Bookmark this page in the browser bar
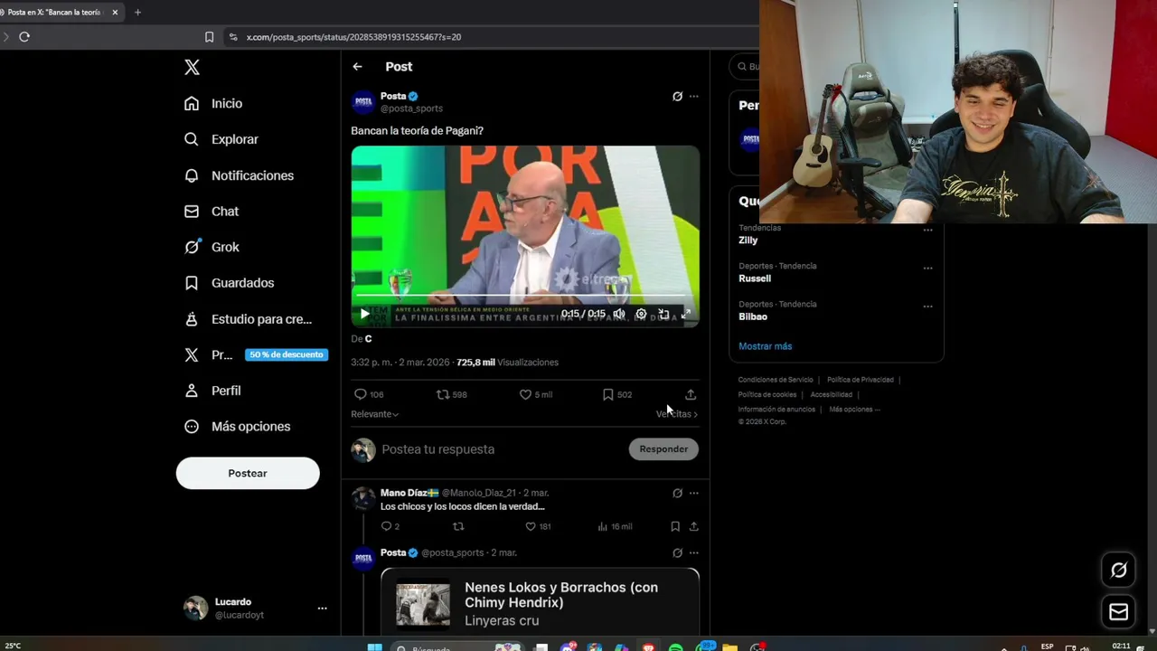The image size is (1157, 651). (209, 37)
